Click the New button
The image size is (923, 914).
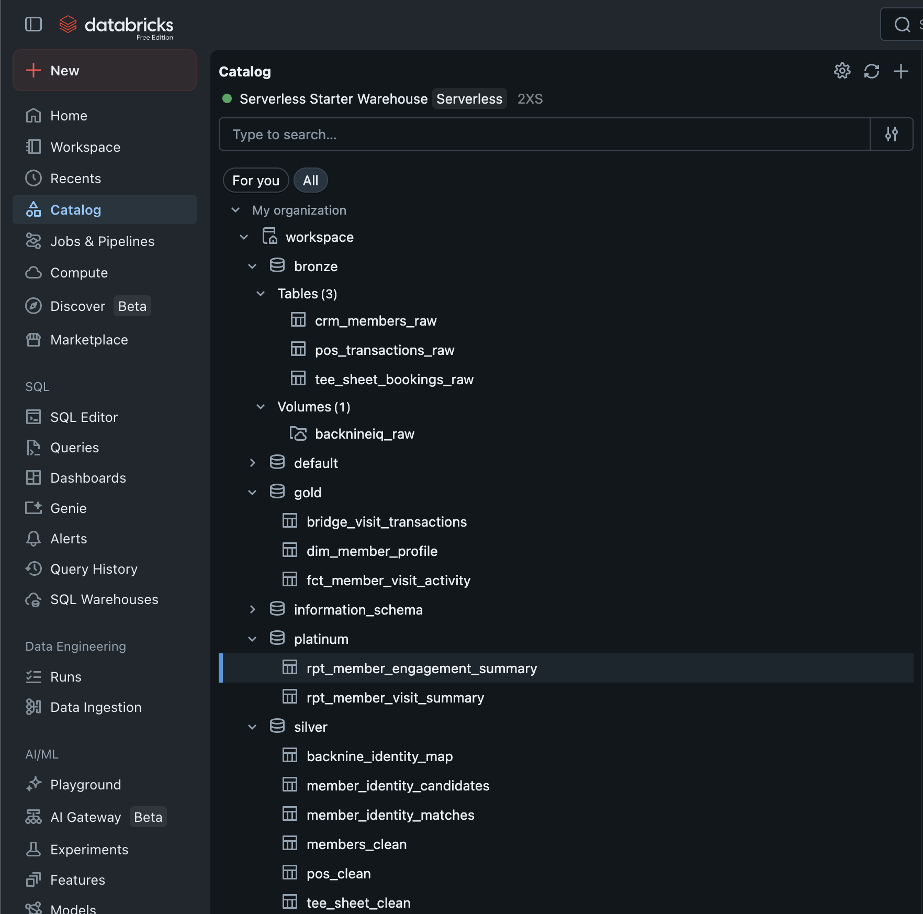tap(104, 70)
